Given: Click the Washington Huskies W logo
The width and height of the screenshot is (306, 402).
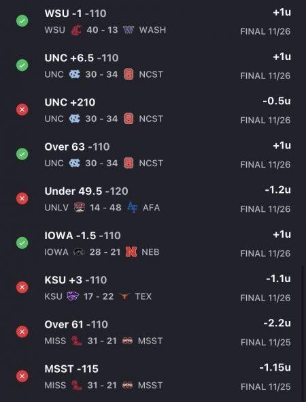Looking at the screenshot, I should (x=129, y=30).
